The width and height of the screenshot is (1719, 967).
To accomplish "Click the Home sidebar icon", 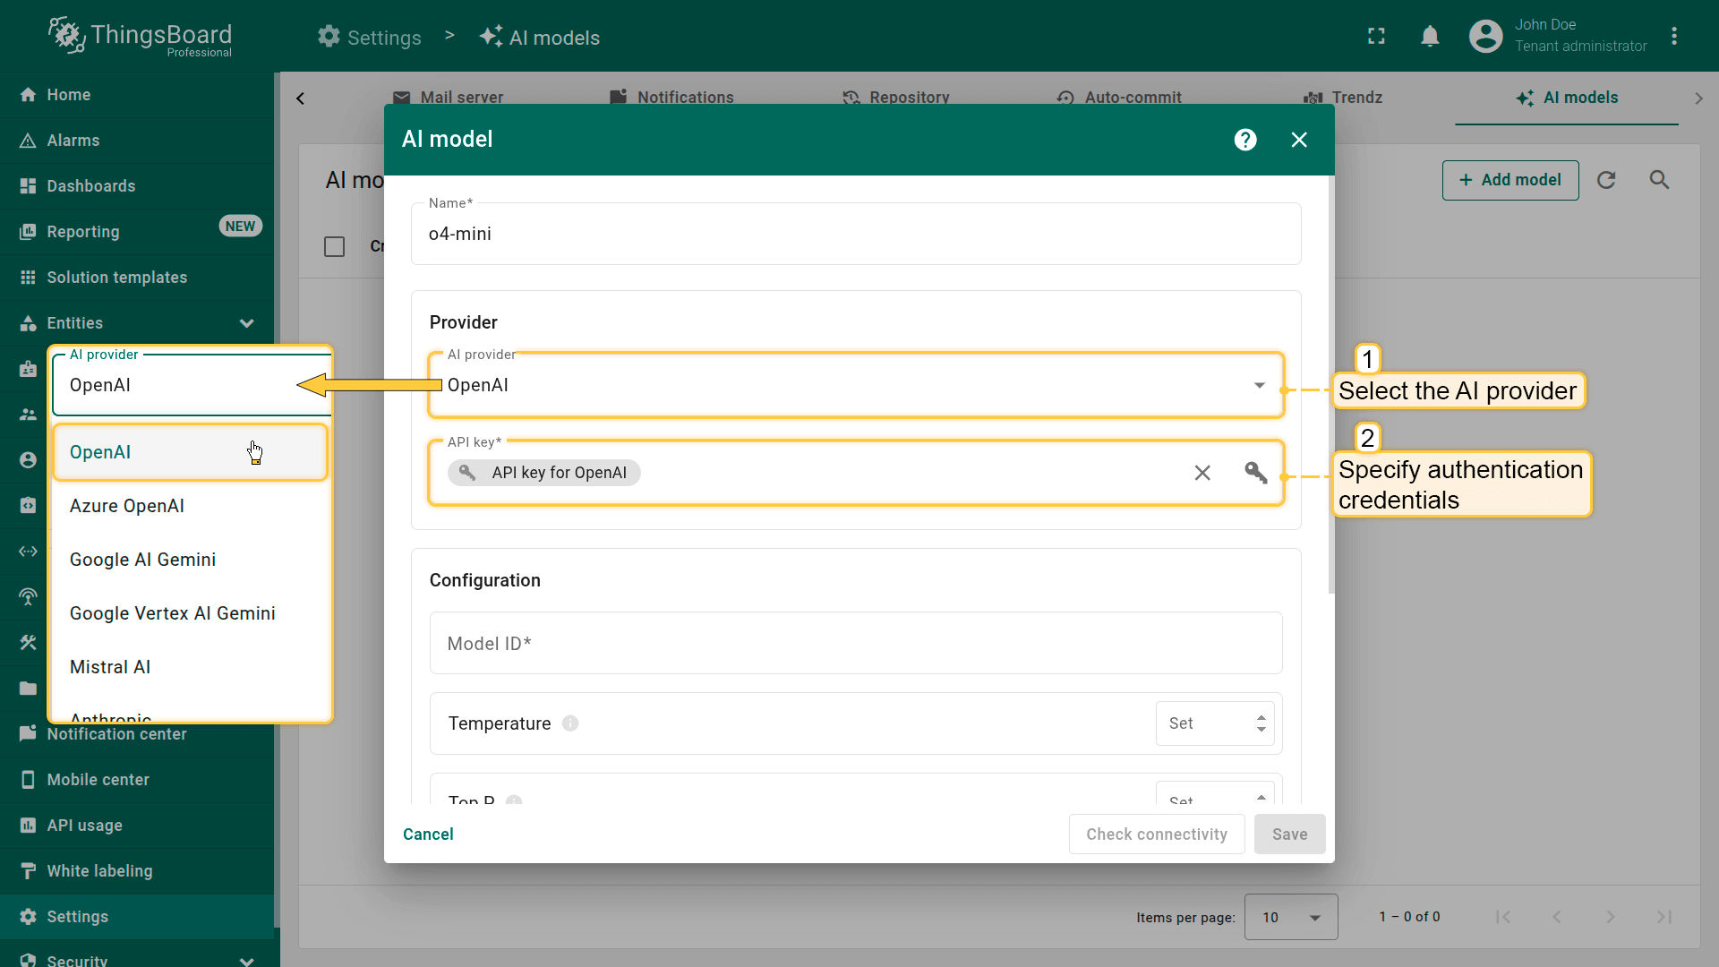I will pyautogui.click(x=28, y=95).
